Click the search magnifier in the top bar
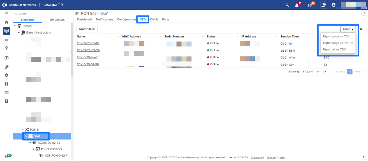The image size is (368, 161). [x=287, y=5]
